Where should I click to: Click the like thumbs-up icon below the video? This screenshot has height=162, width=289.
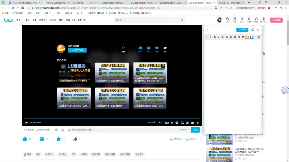pyautogui.click(x=24, y=139)
